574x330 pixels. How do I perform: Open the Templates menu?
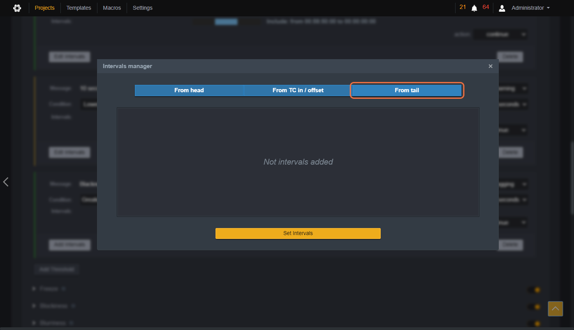[x=79, y=8]
